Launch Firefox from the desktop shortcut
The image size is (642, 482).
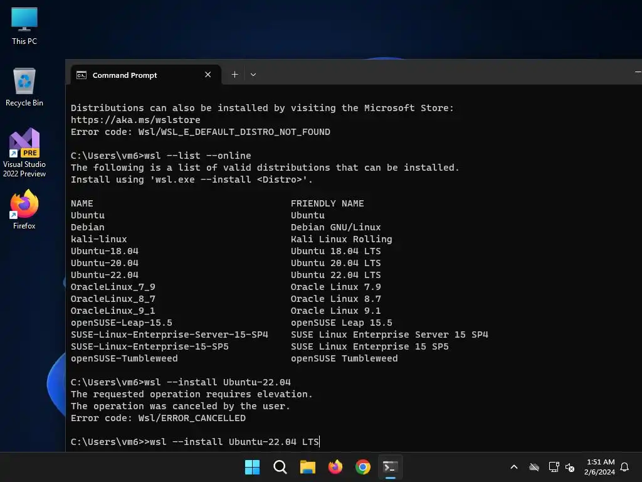(x=24, y=210)
